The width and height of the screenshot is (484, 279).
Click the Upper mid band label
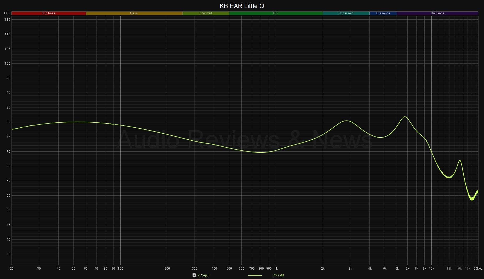point(346,13)
